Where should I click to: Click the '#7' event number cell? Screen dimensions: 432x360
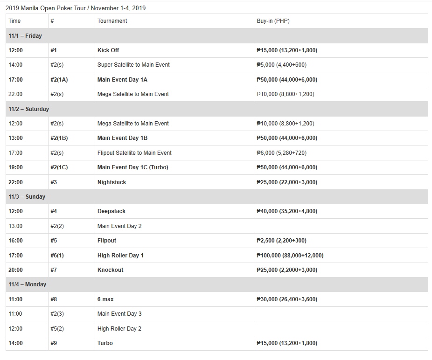click(x=72, y=270)
